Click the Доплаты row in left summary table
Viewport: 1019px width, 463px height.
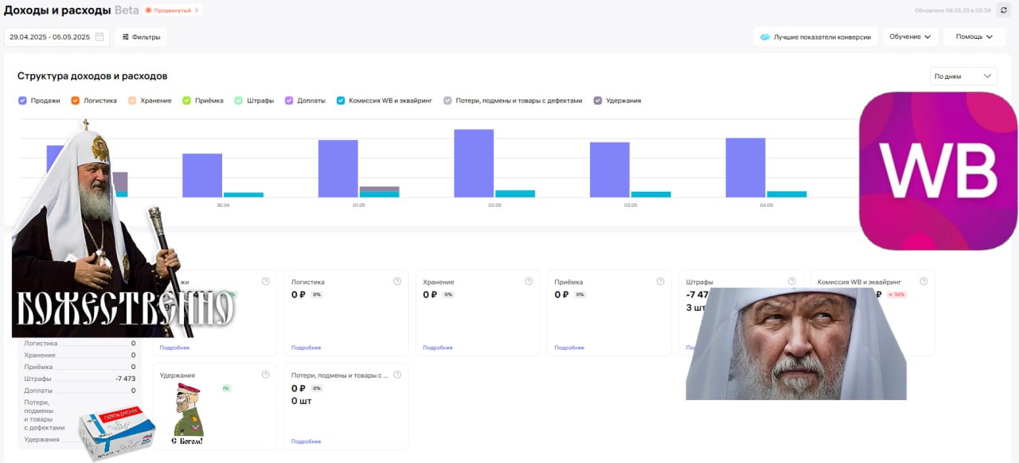pos(80,391)
